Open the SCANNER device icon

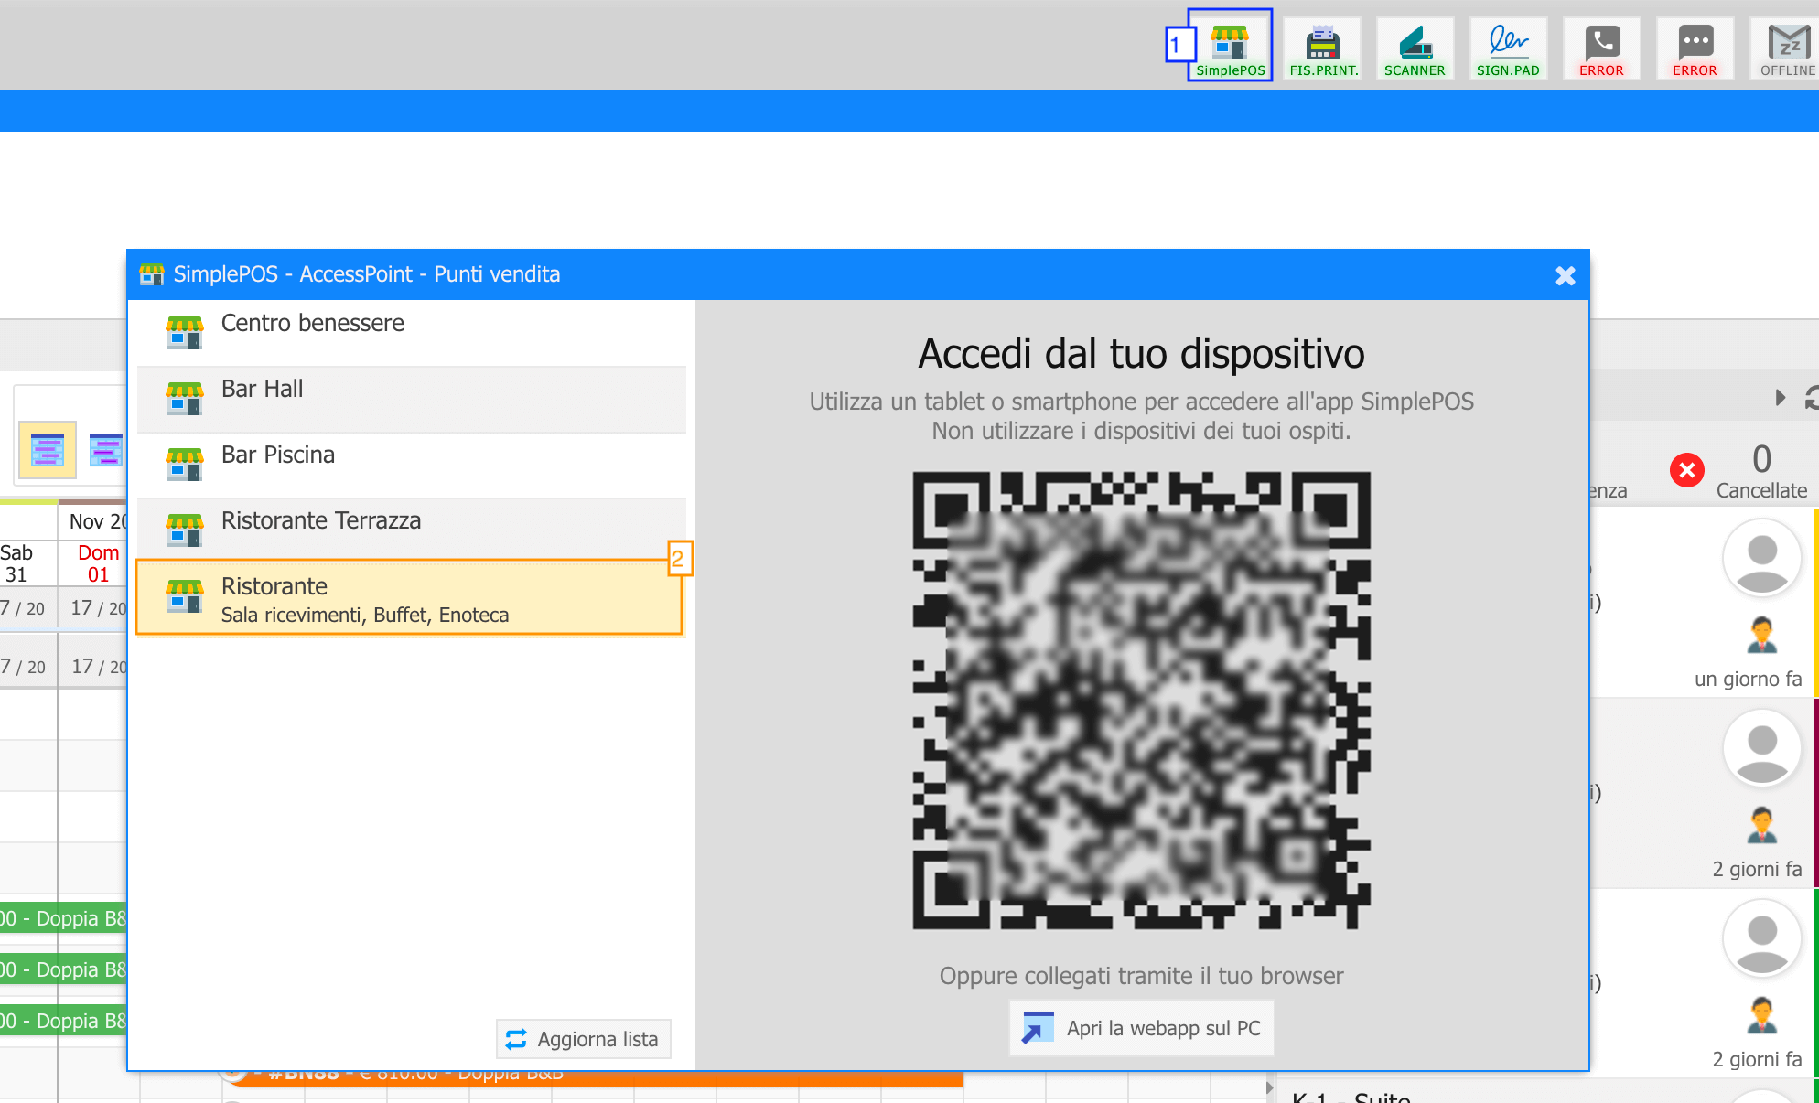click(x=1415, y=48)
